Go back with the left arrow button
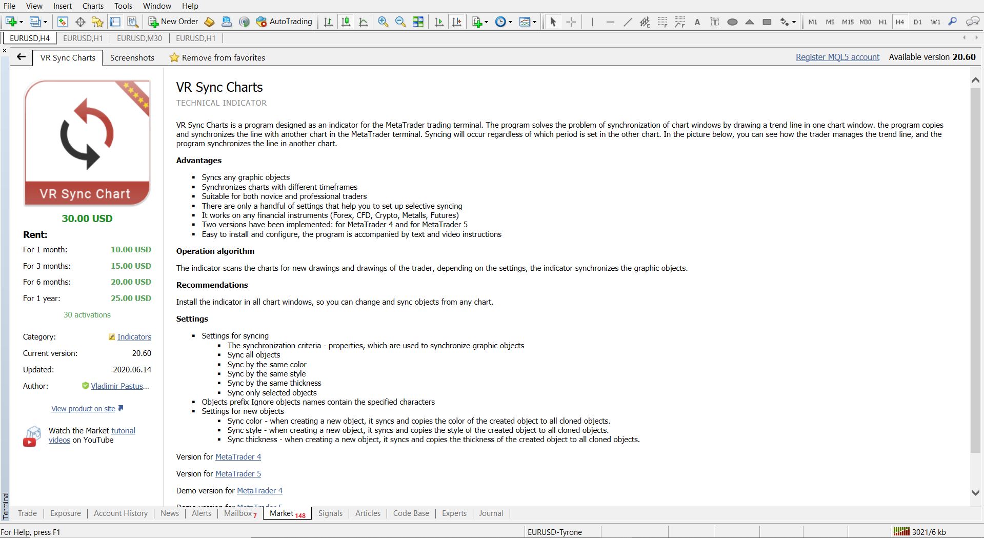The image size is (984, 538). click(21, 57)
